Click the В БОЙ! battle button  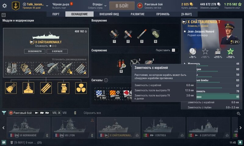(x=122, y=6)
